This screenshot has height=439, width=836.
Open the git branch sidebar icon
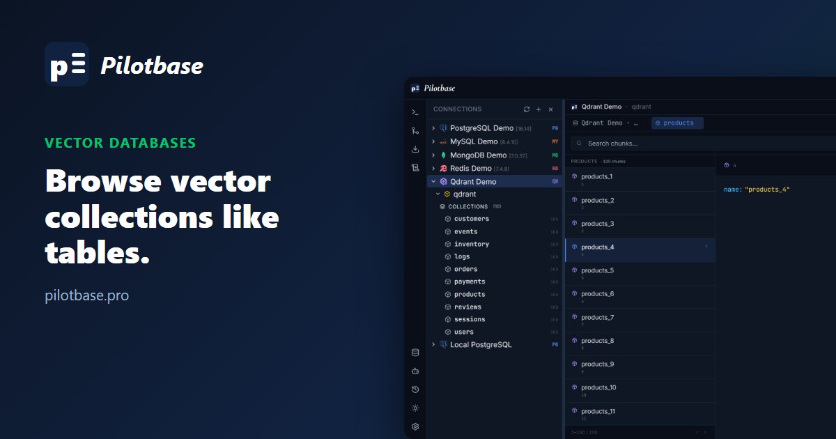415,130
